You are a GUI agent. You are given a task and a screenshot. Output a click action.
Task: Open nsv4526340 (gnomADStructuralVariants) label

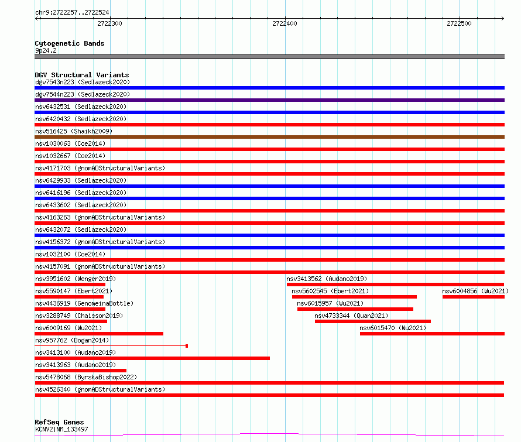point(100,389)
